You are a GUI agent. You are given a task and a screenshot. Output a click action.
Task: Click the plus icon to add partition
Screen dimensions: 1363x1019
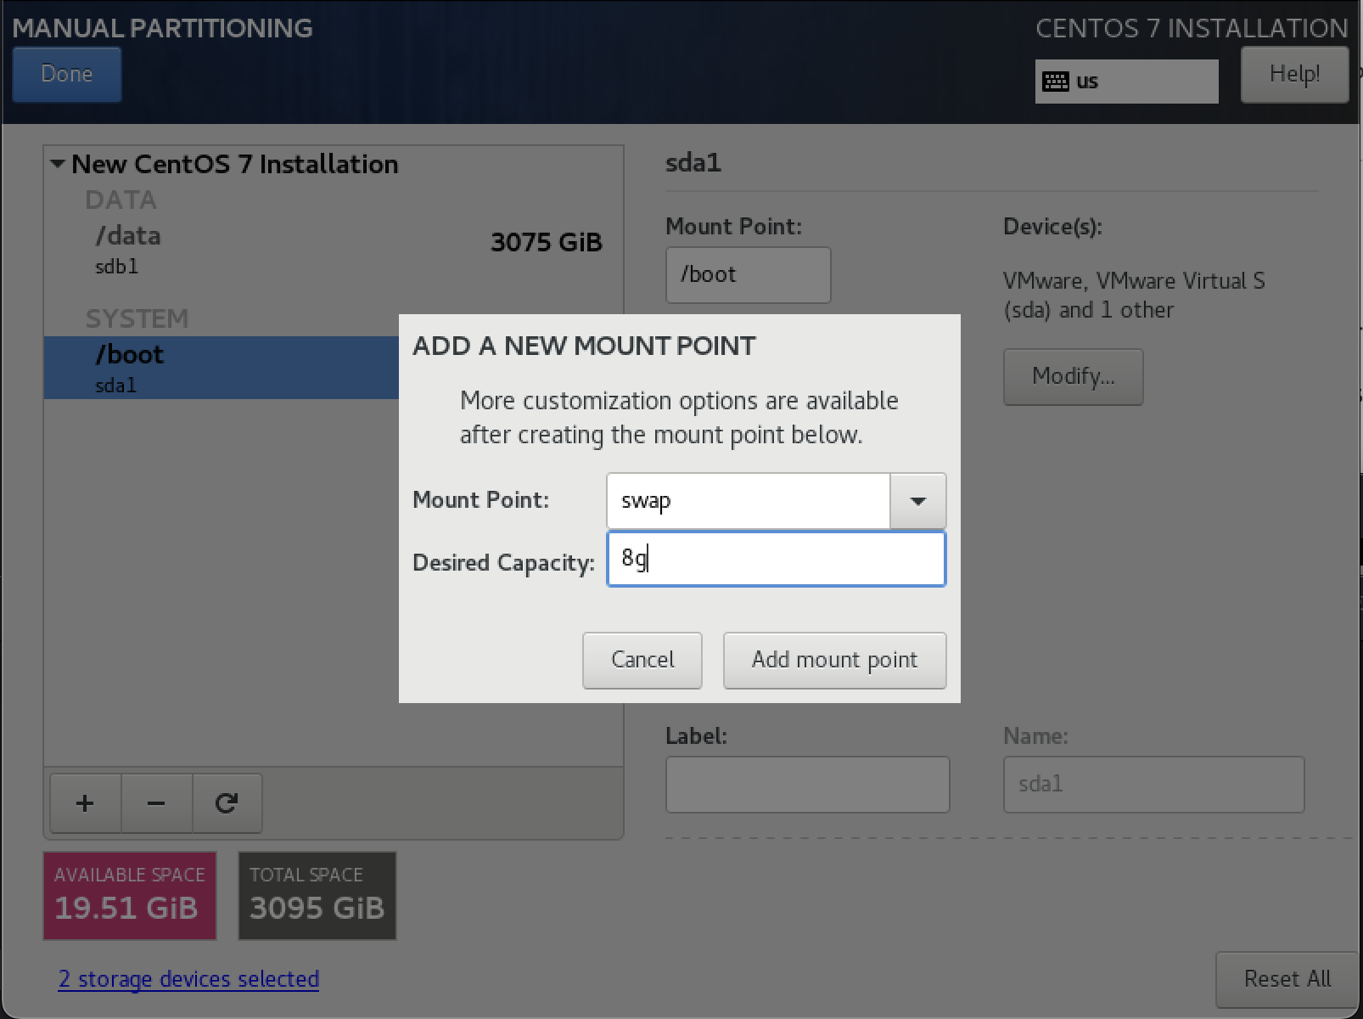coord(85,803)
